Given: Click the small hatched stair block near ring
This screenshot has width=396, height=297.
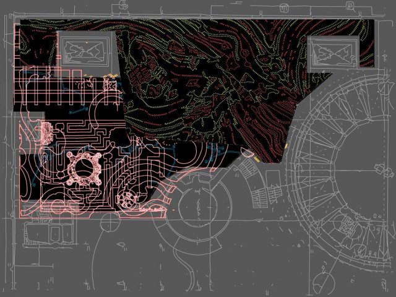Looking at the screenshot, I should (264, 198).
